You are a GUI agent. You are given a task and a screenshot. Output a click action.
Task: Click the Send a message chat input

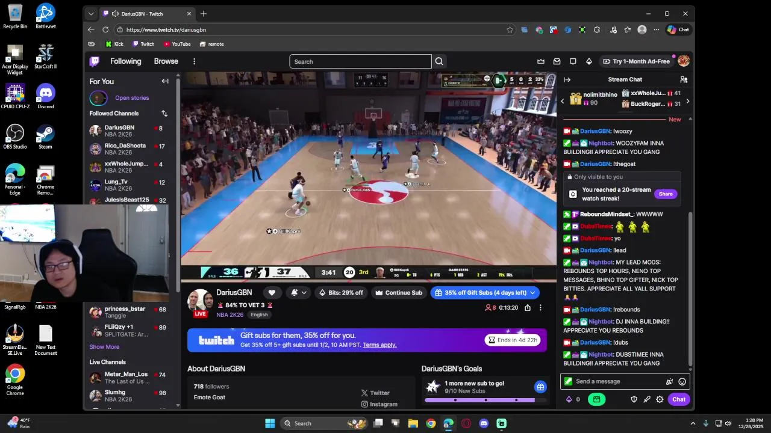(625, 381)
